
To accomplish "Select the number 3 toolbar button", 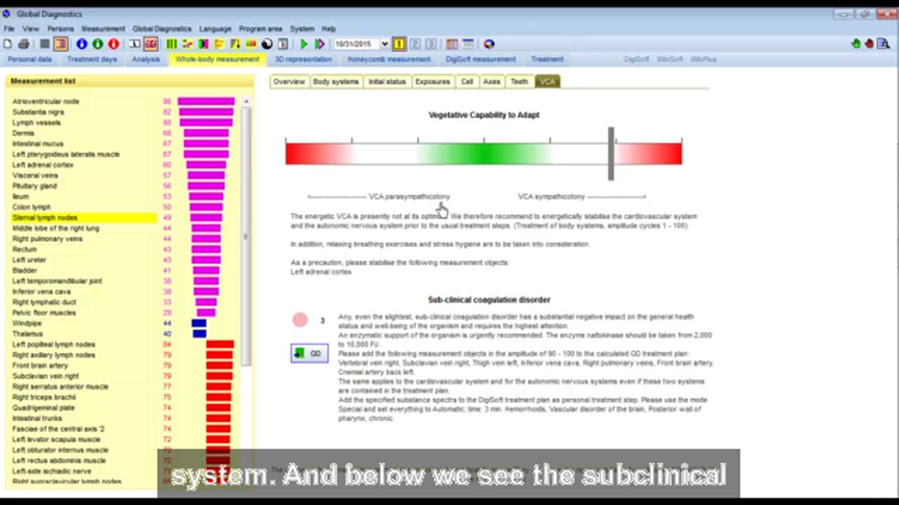I will point(431,44).
